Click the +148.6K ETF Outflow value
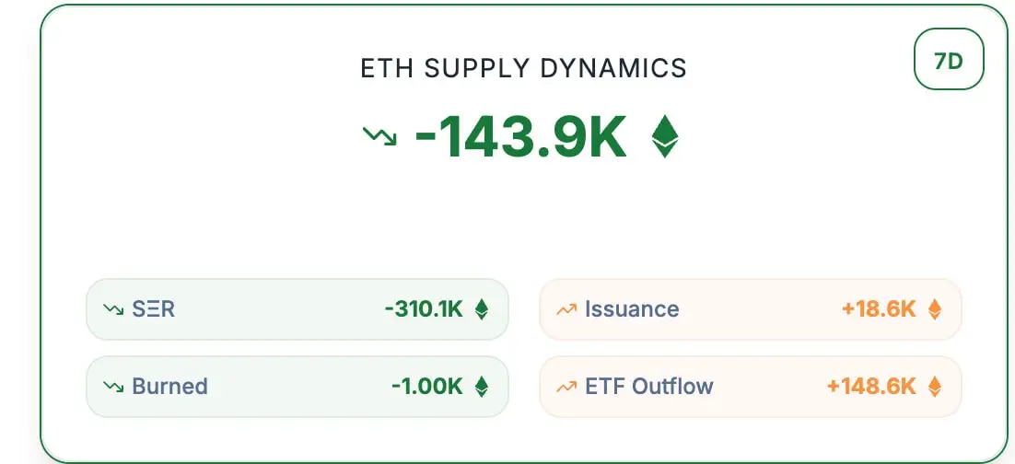The width and height of the screenshot is (1015, 464). pyautogui.click(x=871, y=387)
